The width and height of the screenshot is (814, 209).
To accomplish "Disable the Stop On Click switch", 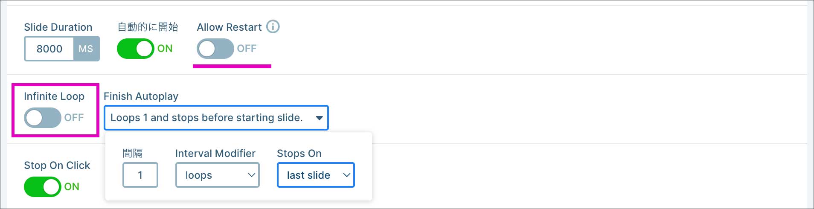I will pyautogui.click(x=43, y=187).
